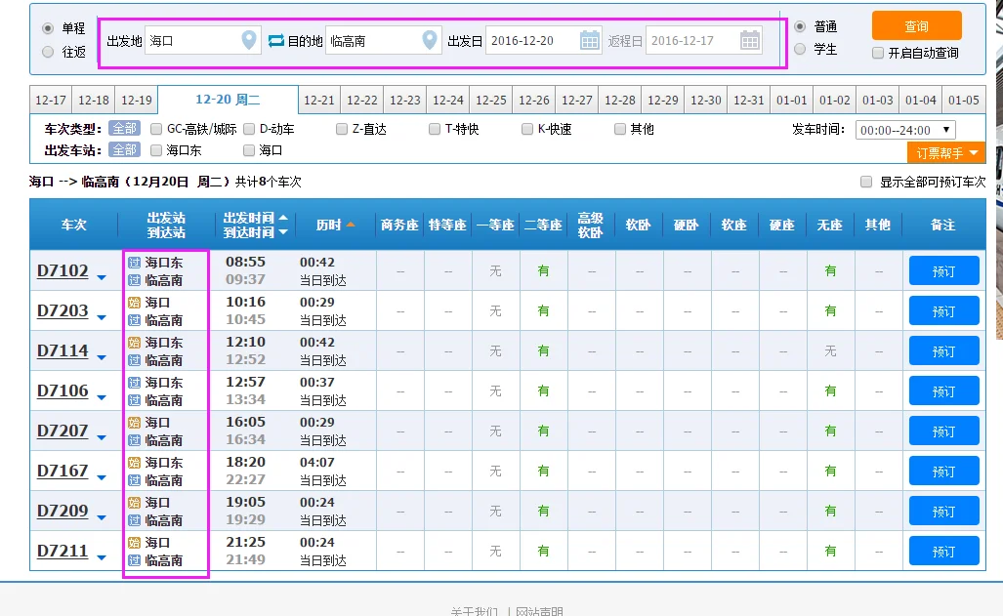
Task: Check the 开启自动查询 auto-query box
Action: (878, 53)
